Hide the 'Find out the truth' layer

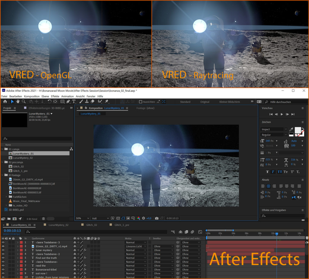(3, 258)
